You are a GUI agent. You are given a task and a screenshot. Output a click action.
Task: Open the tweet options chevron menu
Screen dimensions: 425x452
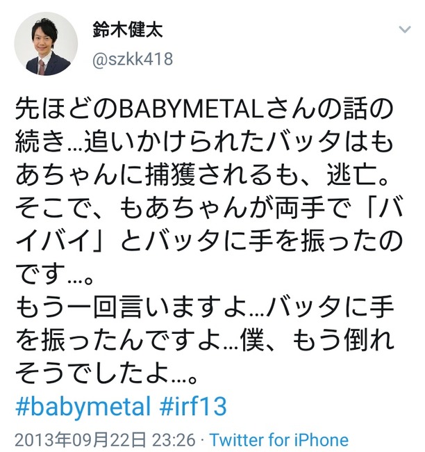click(x=405, y=29)
